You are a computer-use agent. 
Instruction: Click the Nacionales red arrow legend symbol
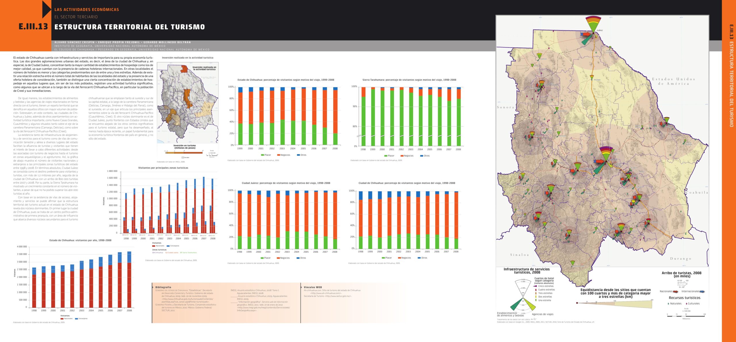pos(676,291)
